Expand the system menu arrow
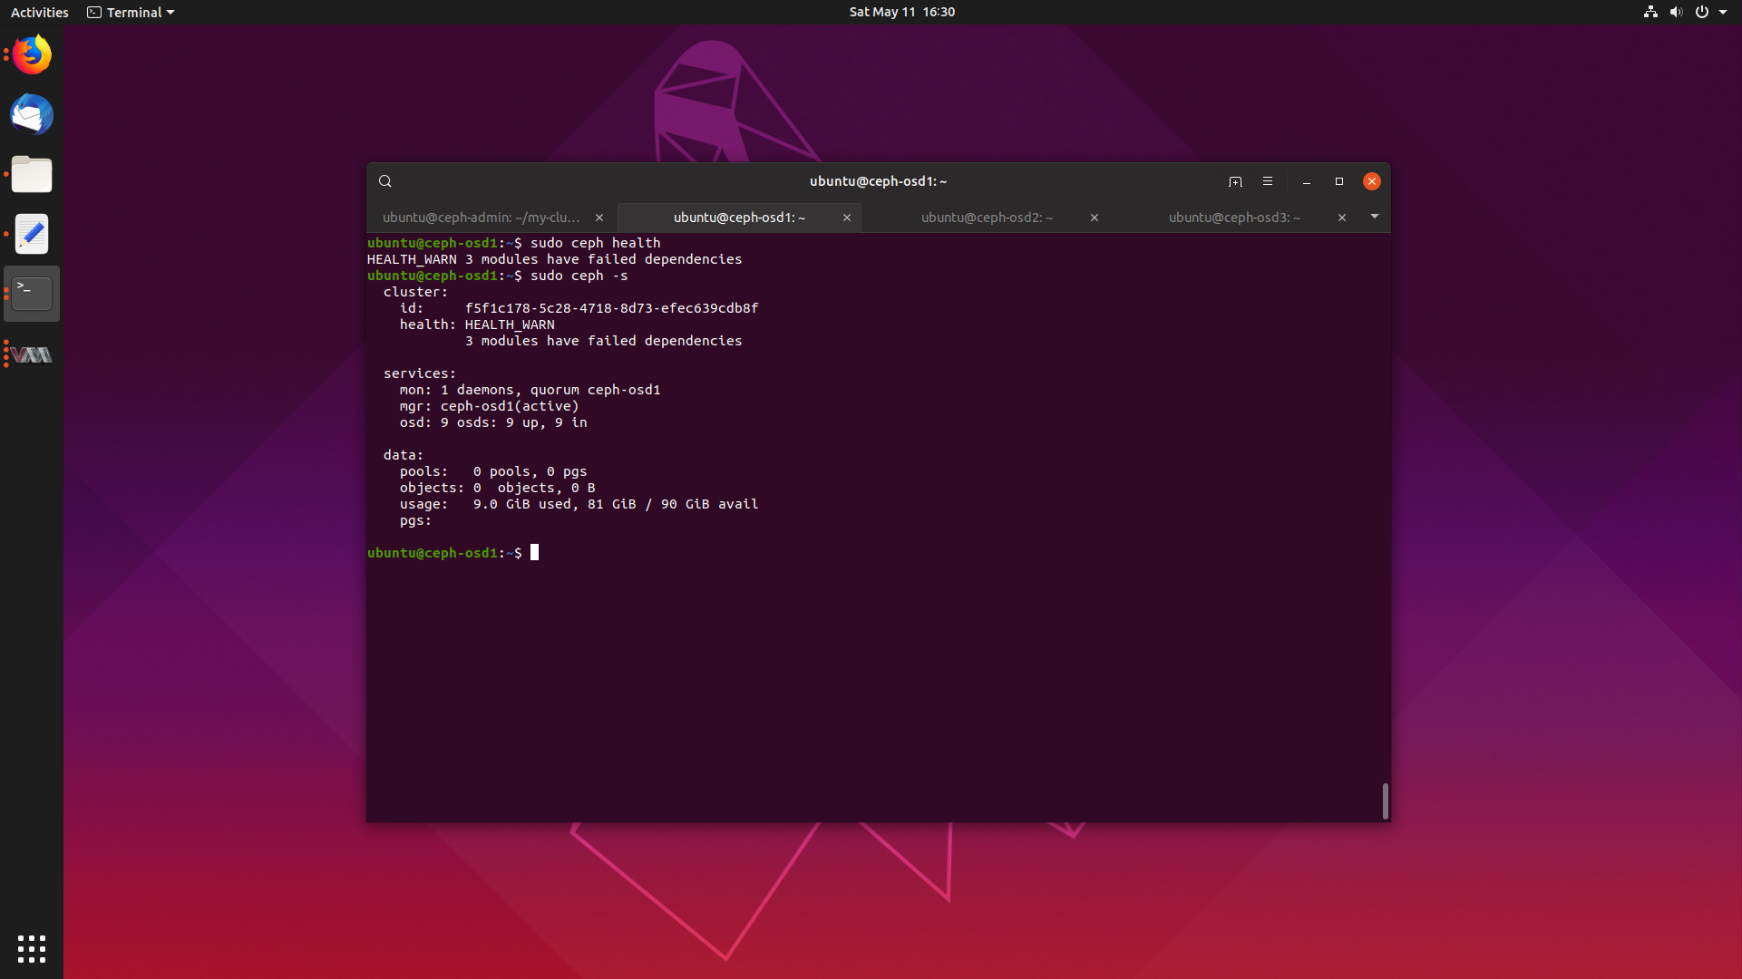The width and height of the screenshot is (1742, 979). 1723,12
